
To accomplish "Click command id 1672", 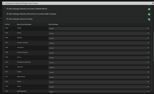I will (7, 91).
